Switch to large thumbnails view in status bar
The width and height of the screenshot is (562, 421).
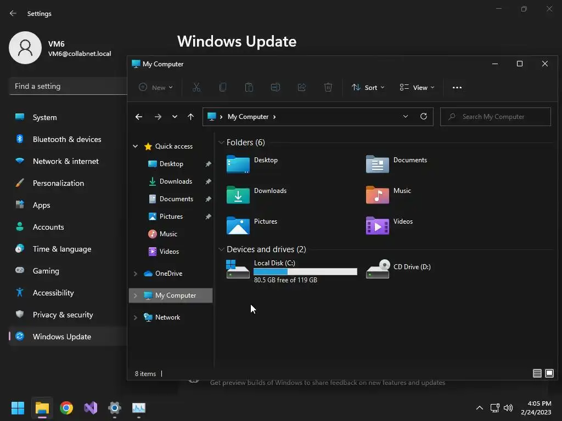point(549,373)
